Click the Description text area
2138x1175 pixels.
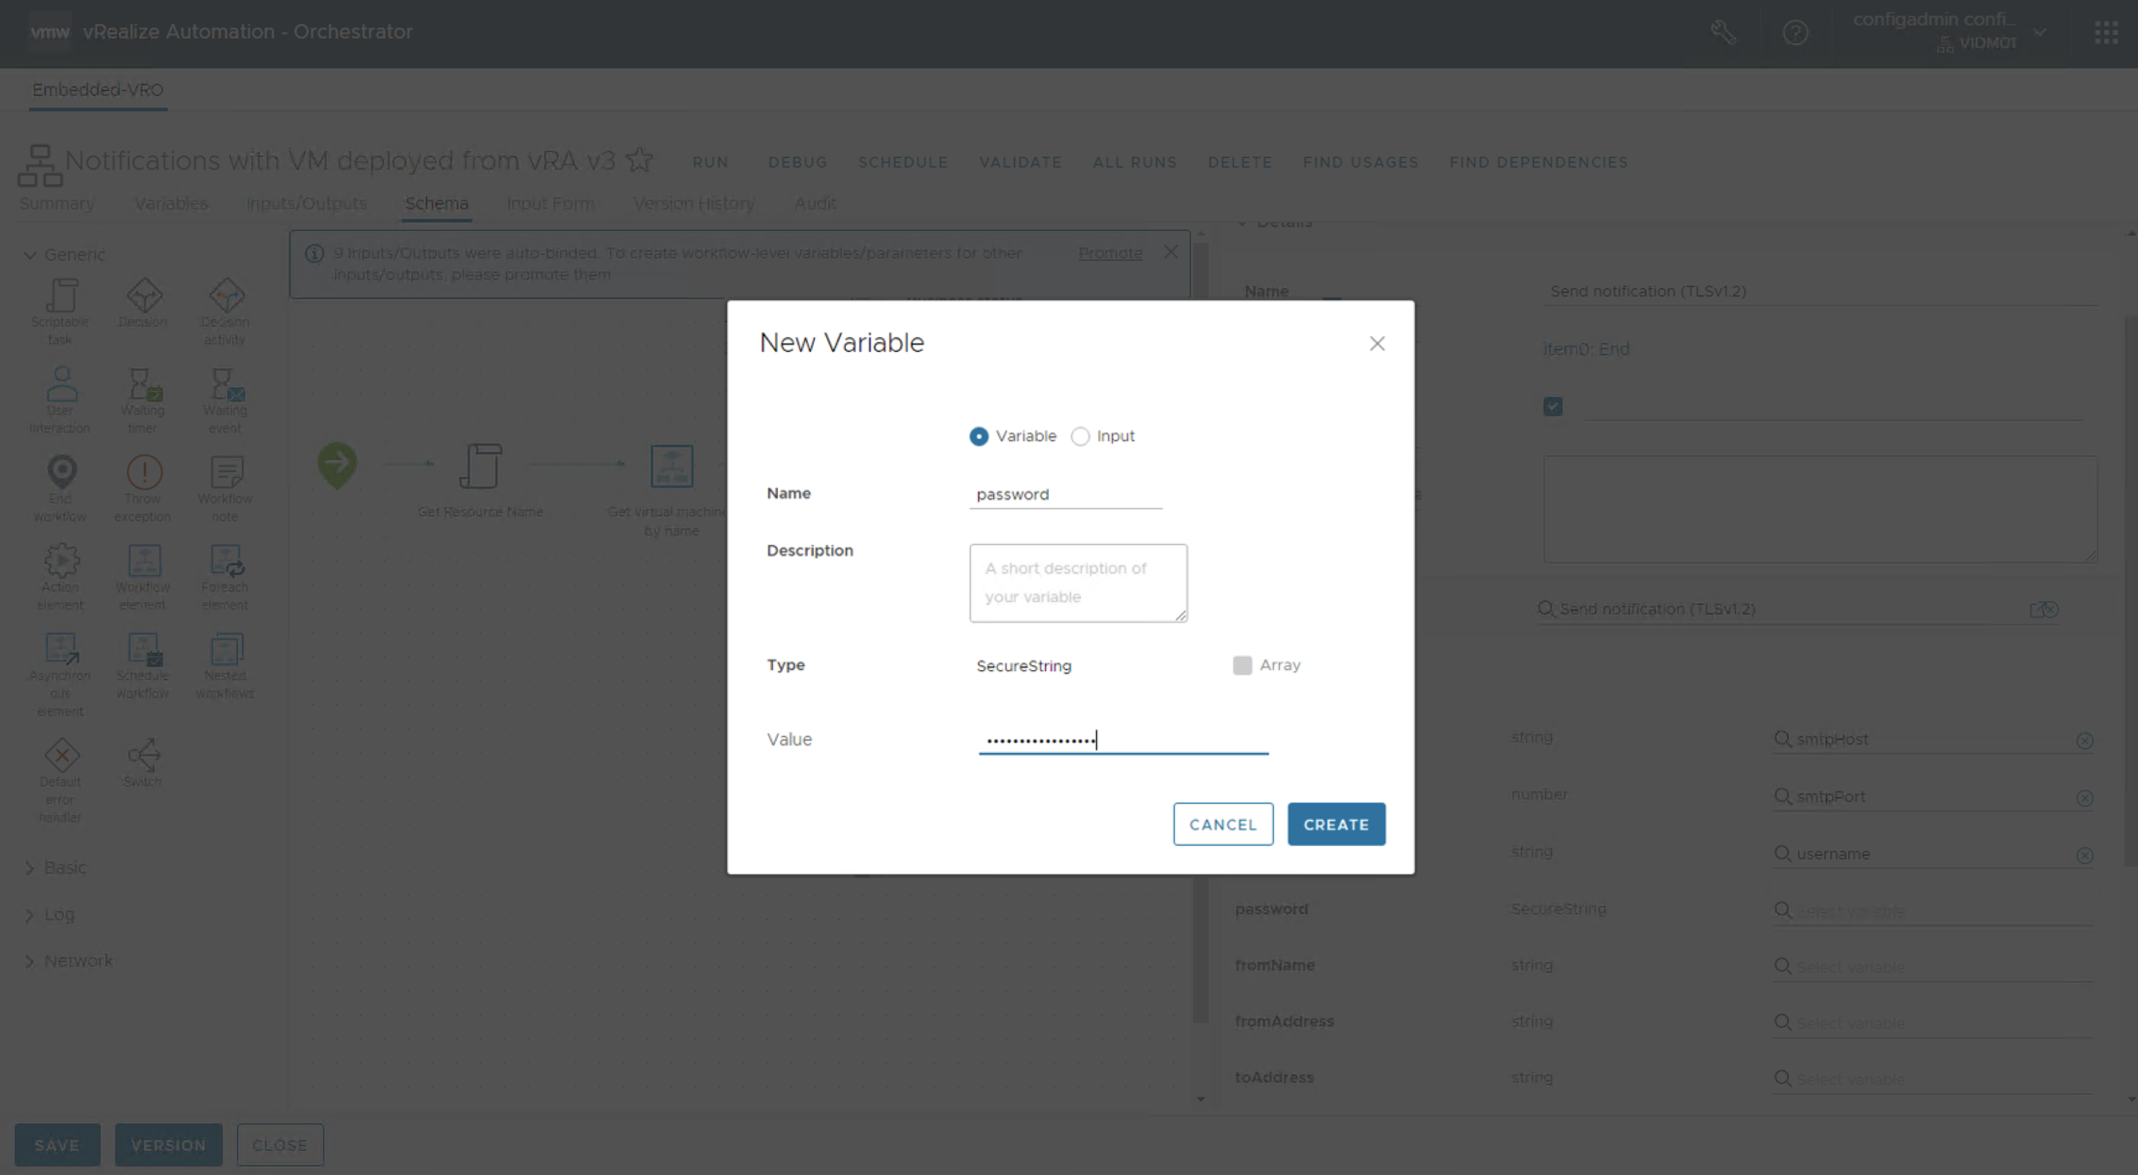coord(1077,583)
